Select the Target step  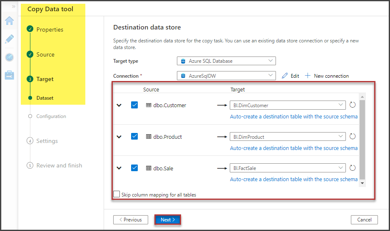(45, 79)
